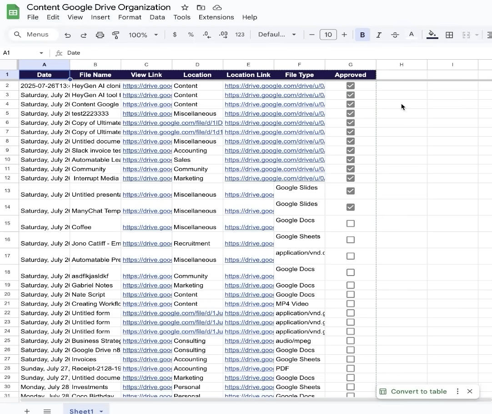Open the Insert menu
The width and height of the screenshot is (492, 414).
(100, 17)
